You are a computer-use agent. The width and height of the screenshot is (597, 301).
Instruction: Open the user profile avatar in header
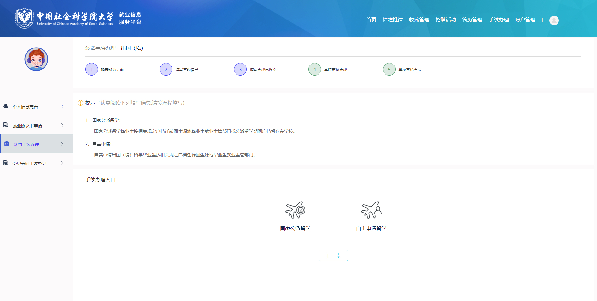coord(554,20)
